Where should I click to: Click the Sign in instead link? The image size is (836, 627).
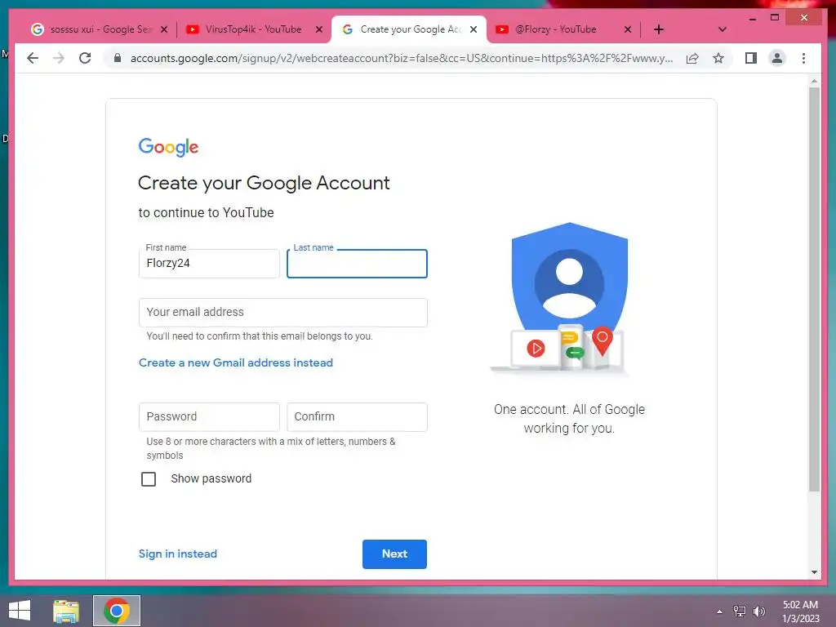[x=177, y=554]
